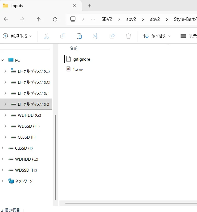The image size is (197, 212).
Task: Expand ローカル ディスク (C:) tree node
Action: [x=5, y=71]
